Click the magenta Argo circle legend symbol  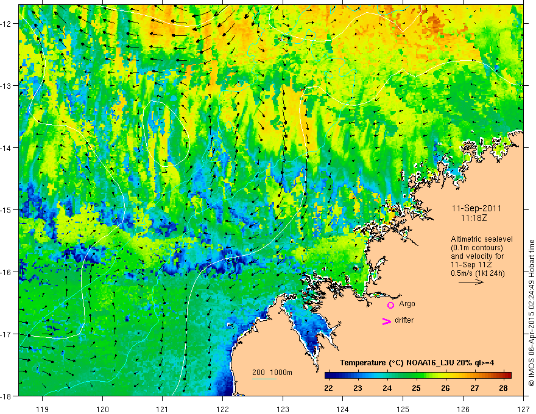pos(390,306)
